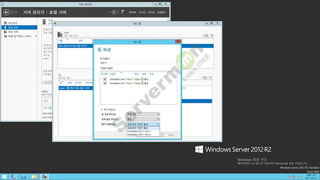Screen dimensions: 320x180
Task: Open the notifications flag in Server Manager
Action: coord(122,12)
